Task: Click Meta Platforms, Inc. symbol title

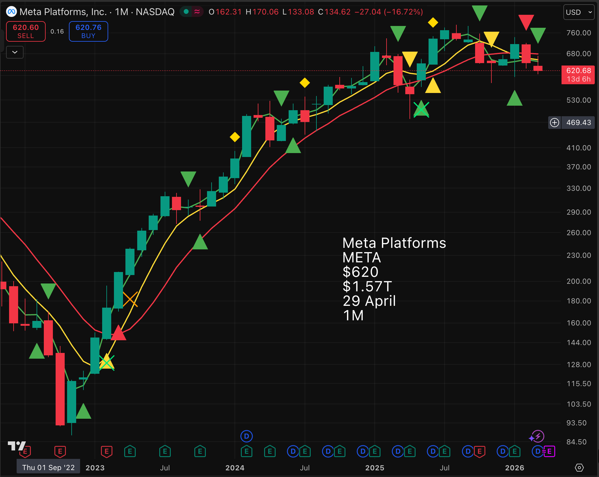Action: click(x=63, y=12)
